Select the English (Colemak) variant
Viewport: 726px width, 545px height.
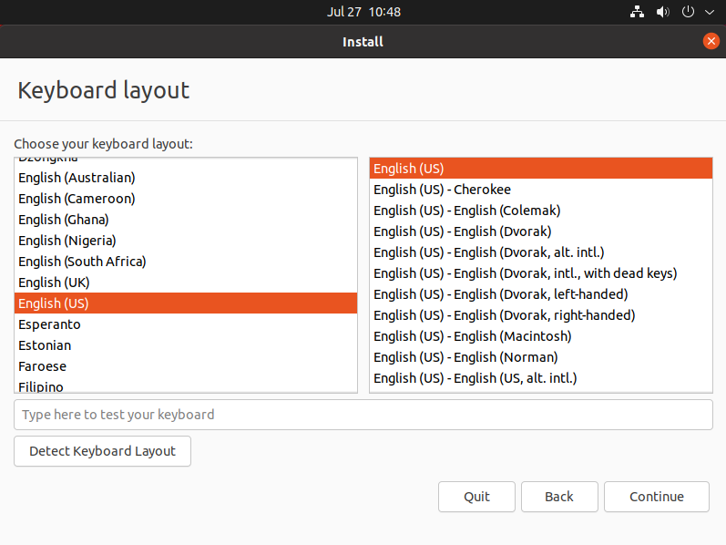point(541,211)
